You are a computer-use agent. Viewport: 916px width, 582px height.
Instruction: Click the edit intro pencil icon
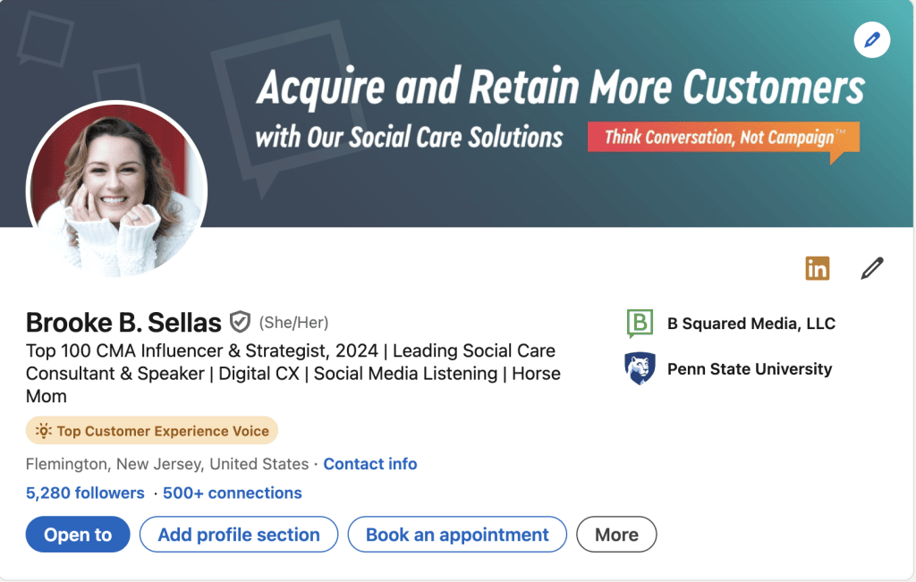870,267
